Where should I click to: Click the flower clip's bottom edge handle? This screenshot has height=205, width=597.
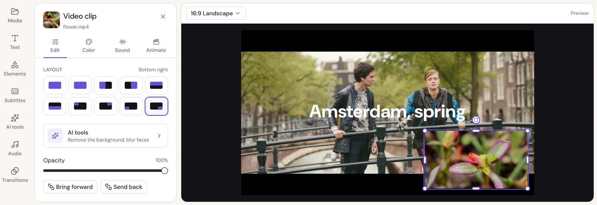tap(476, 189)
